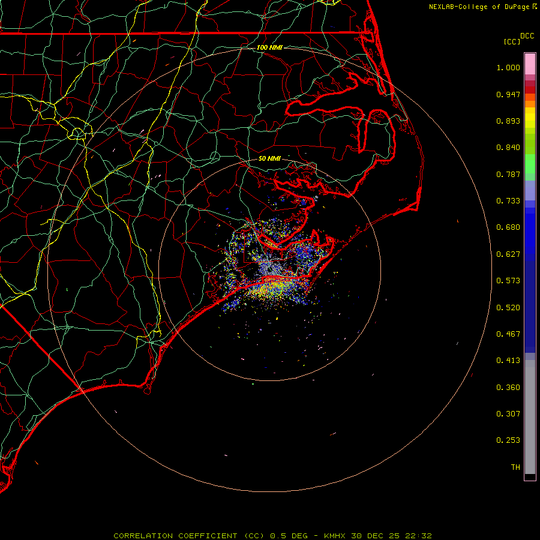Click the pink swatch at top of color bar
Image resolution: width=540 pixels, height=540 pixels.
click(530, 64)
